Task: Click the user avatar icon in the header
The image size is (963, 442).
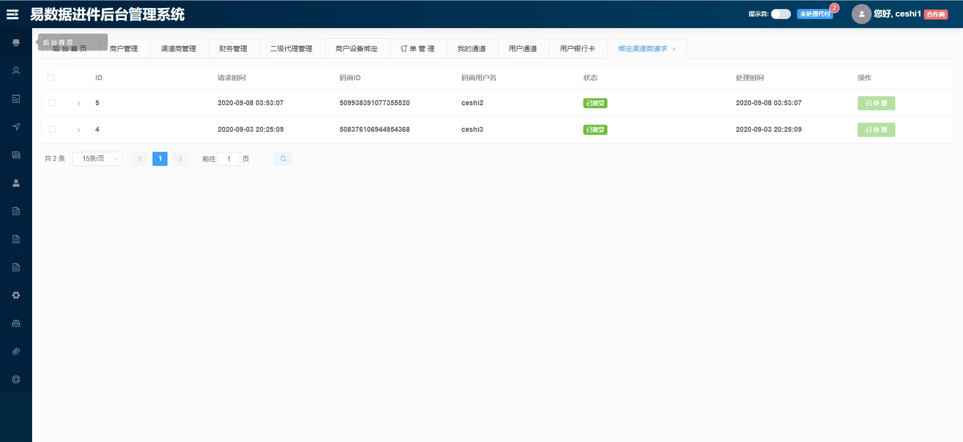Action: coord(861,14)
